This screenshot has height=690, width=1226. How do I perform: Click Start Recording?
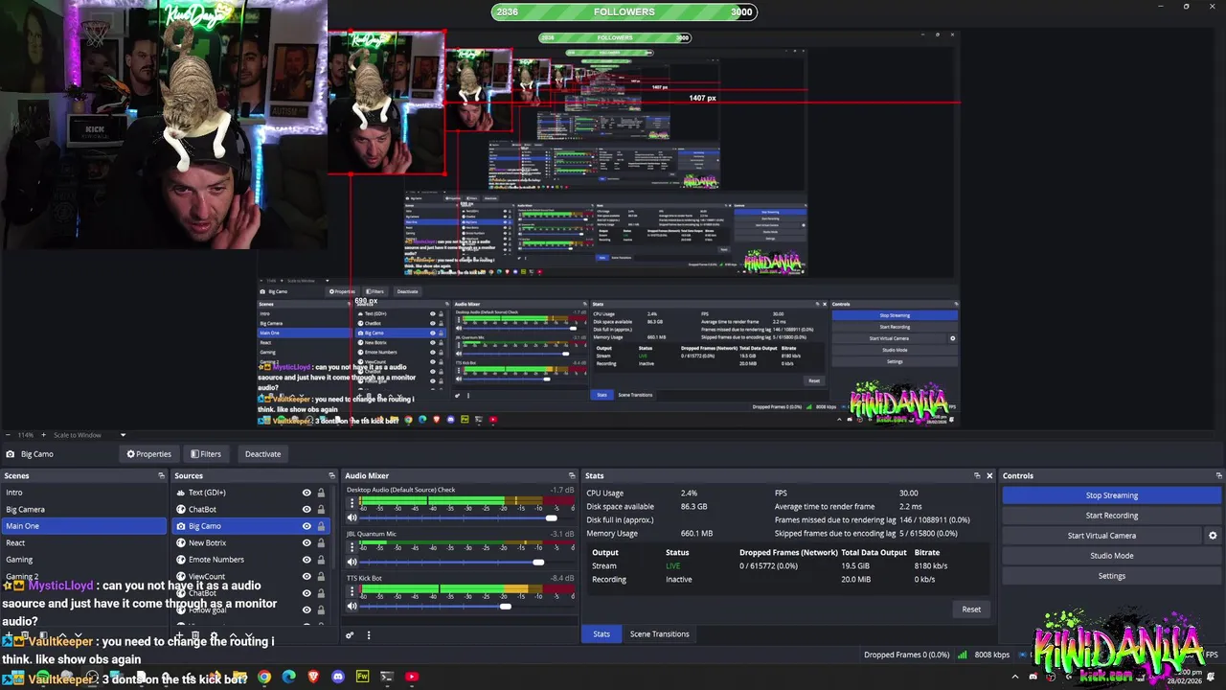1112,516
